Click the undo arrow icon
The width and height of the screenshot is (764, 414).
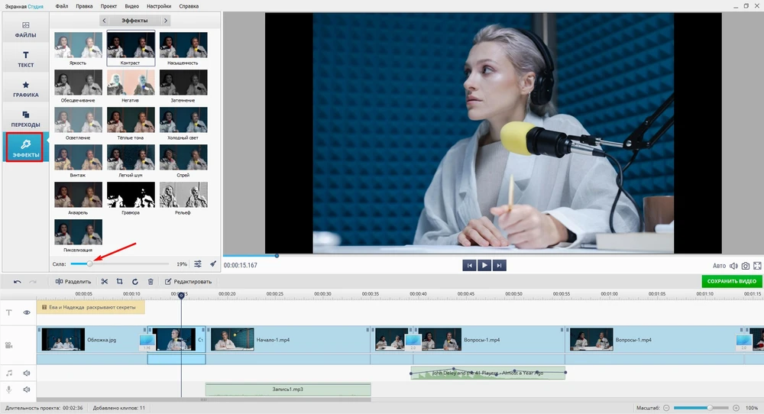coord(18,282)
